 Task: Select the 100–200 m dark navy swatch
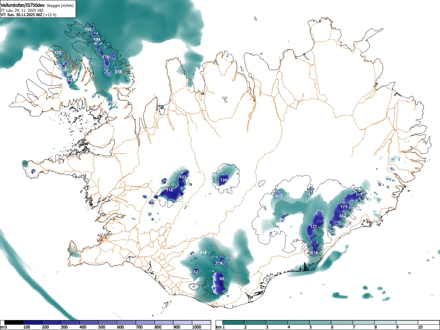[x=33, y=322]
